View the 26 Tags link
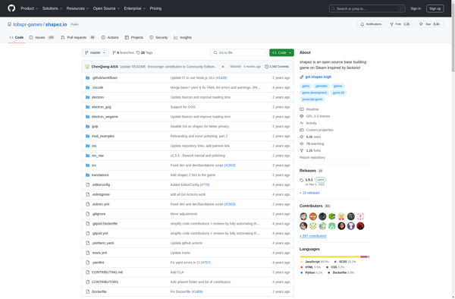Image resolution: width=455 pixels, height=299 pixels. (x=145, y=52)
